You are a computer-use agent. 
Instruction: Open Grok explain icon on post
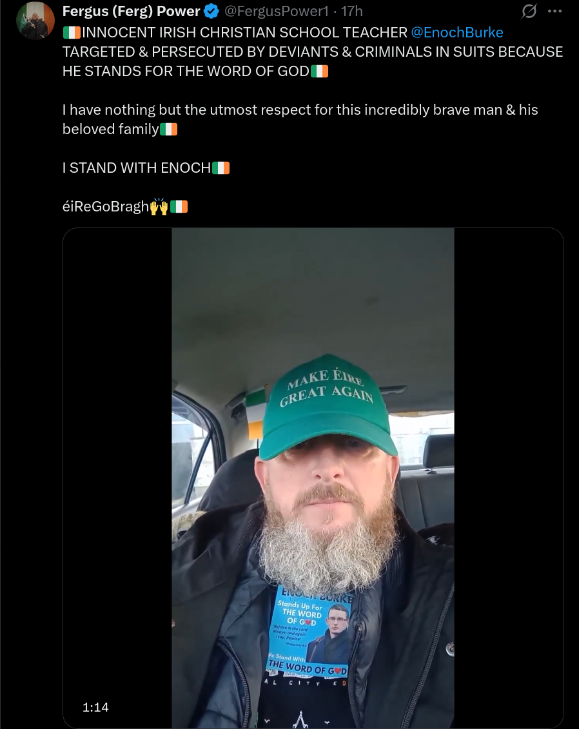point(529,11)
